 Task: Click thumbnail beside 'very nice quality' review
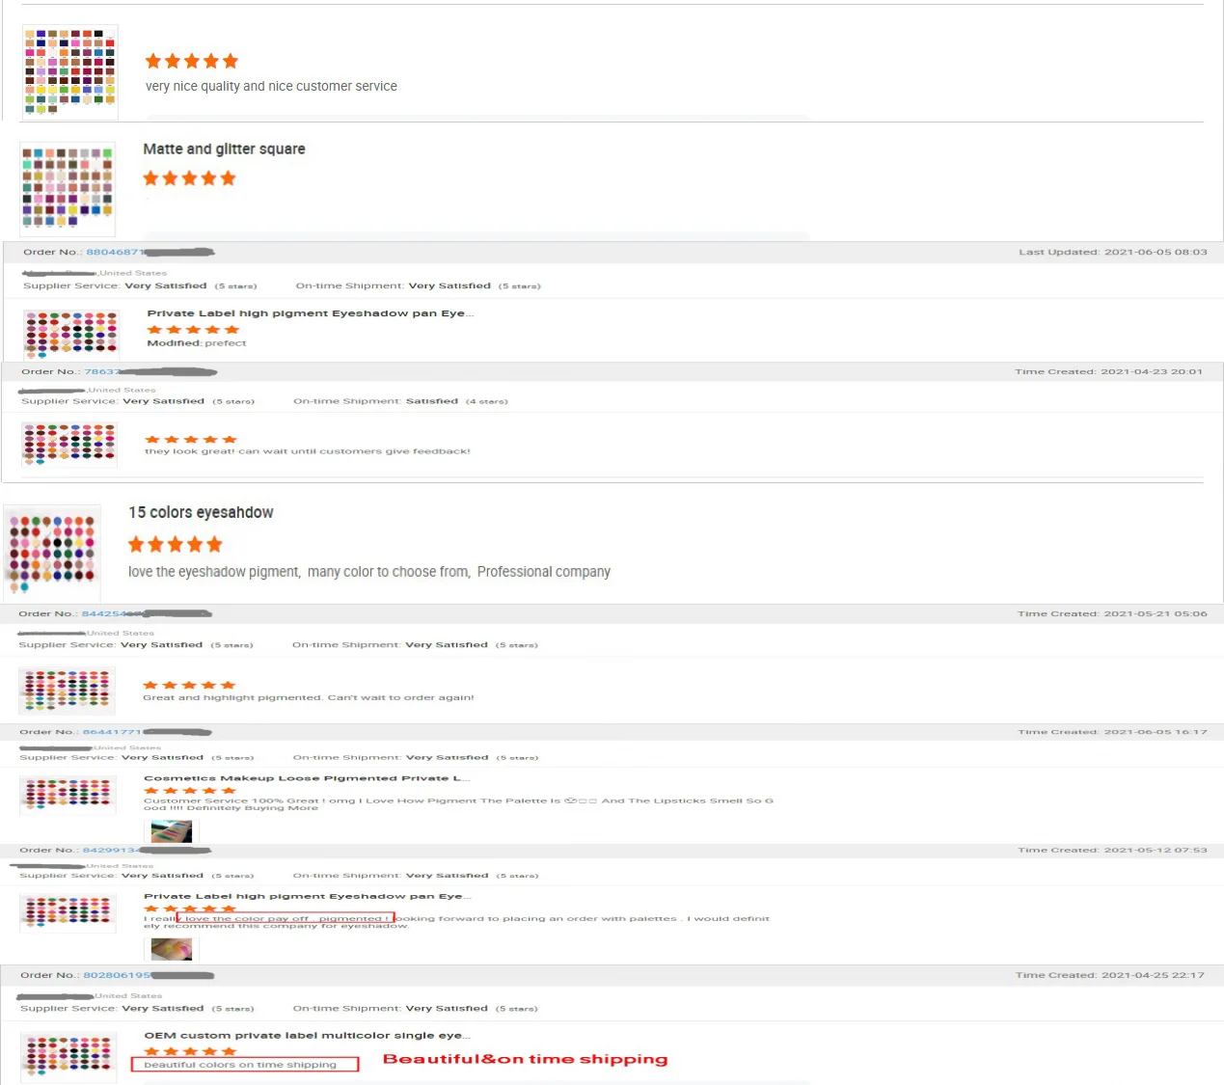coord(69,72)
